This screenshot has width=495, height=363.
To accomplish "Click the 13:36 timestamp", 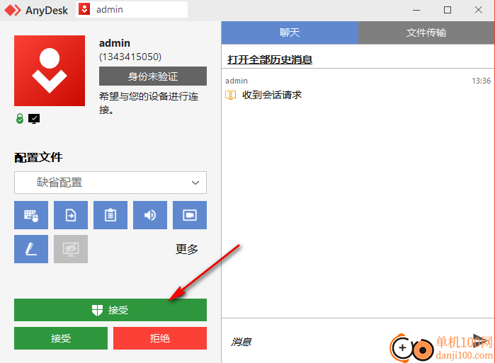I will [481, 81].
